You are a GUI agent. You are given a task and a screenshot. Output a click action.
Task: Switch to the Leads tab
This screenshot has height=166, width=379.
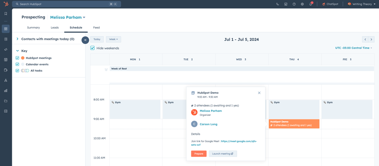tap(54, 28)
